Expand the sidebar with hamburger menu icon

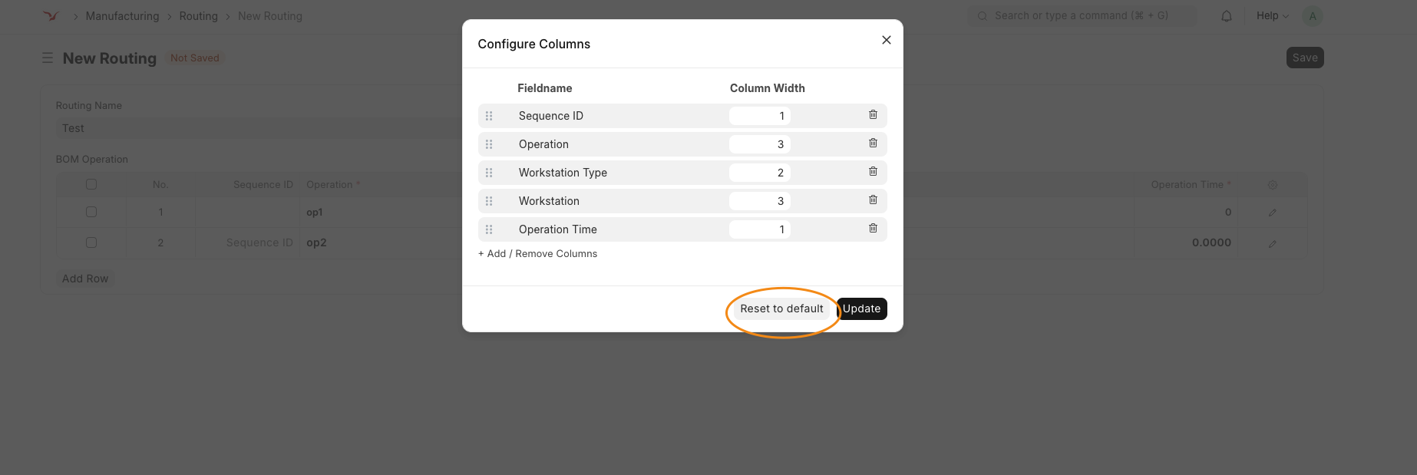click(48, 58)
